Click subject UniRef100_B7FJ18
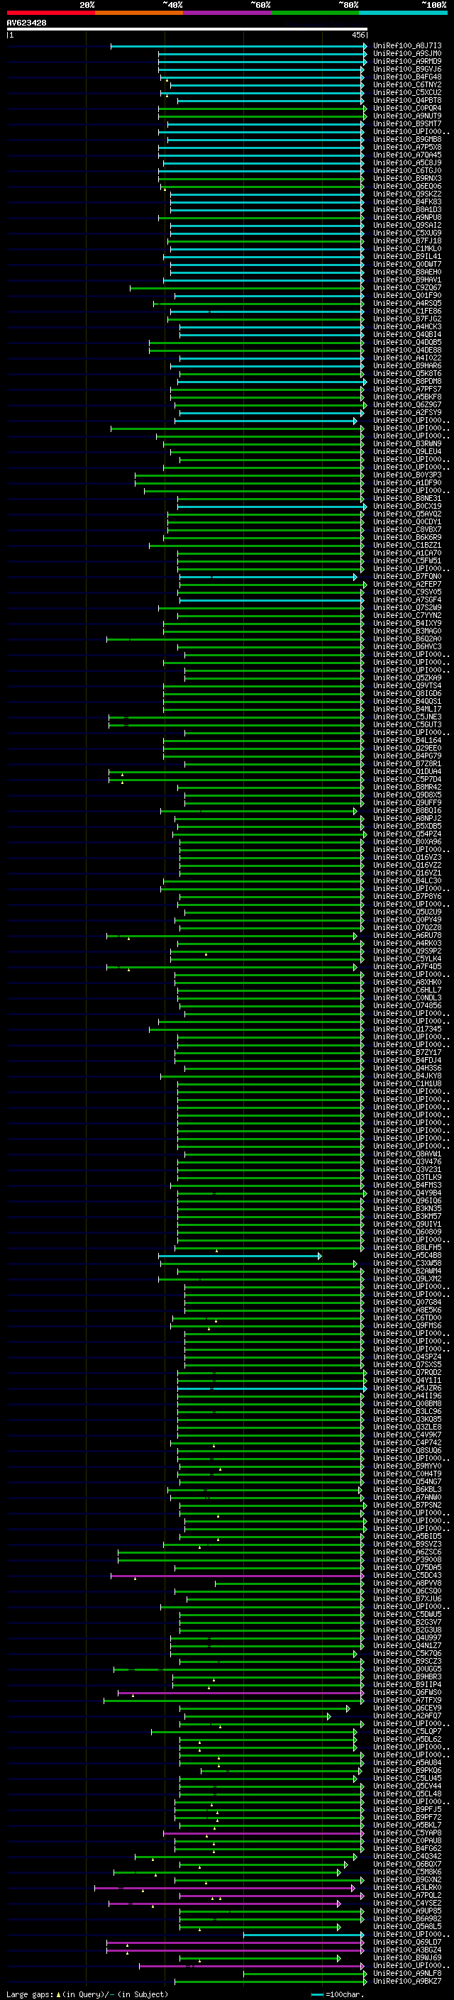This screenshot has width=454, height=2000. (x=407, y=241)
